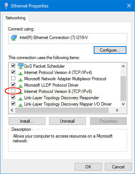Viewport: 135px width, 174px height.
Task: Uncheck Internet Protocol Version 4 (TCP/IPv4) checkbox
Action: coord(13,72)
